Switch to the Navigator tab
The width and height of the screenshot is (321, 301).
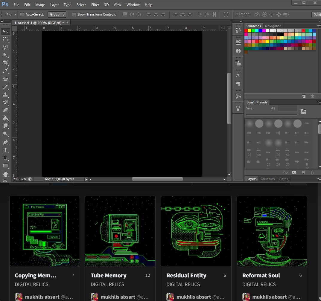(273, 26)
